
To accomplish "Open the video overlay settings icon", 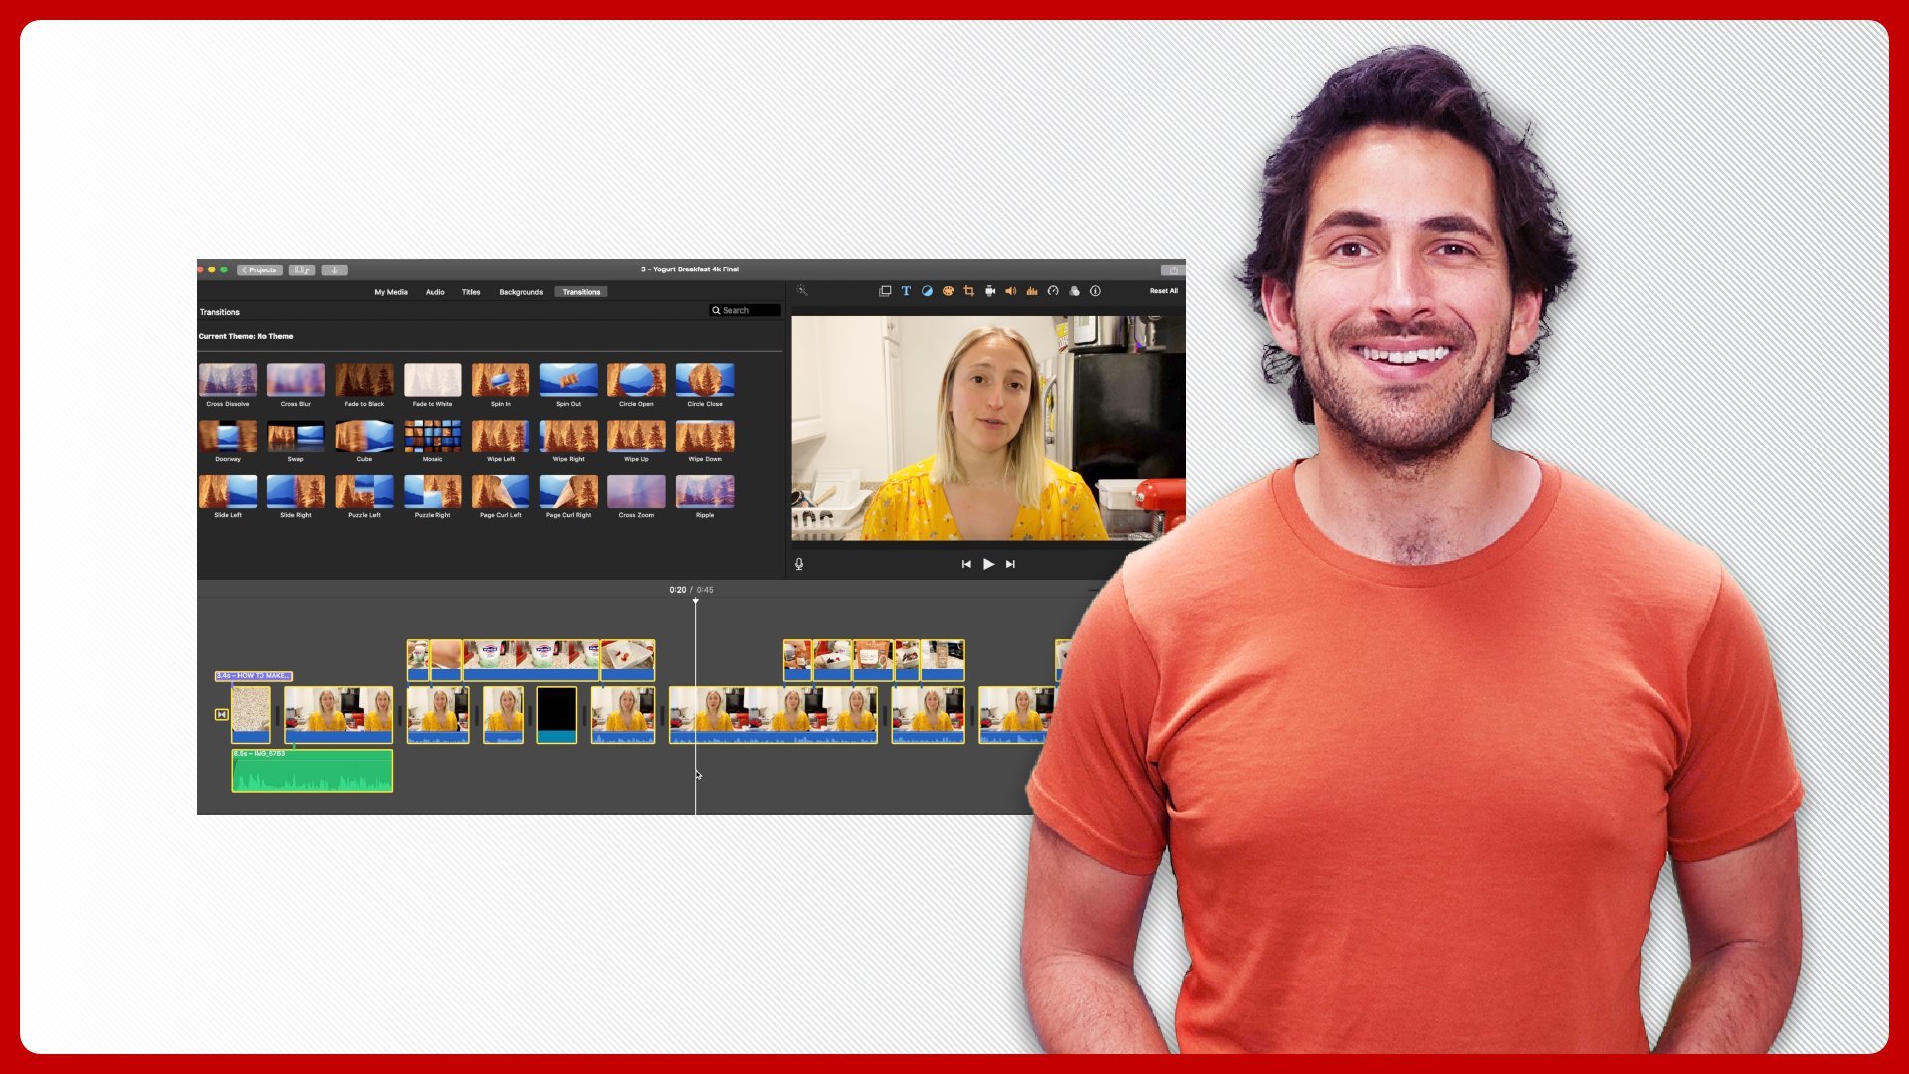I will point(885,291).
